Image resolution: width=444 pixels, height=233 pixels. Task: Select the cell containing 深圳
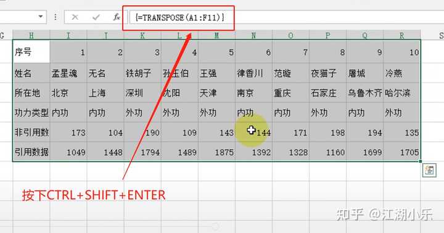(x=142, y=92)
